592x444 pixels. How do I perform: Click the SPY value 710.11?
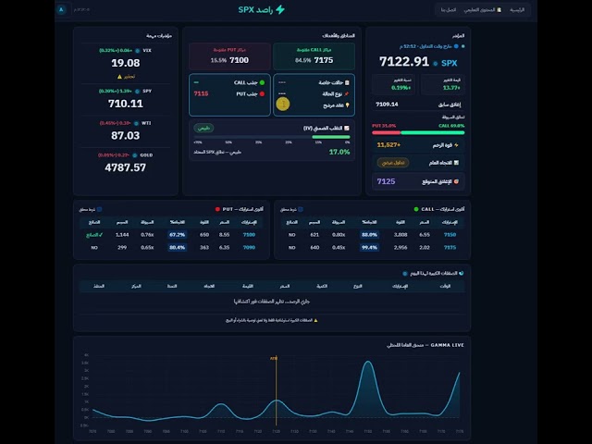click(x=126, y=104)
